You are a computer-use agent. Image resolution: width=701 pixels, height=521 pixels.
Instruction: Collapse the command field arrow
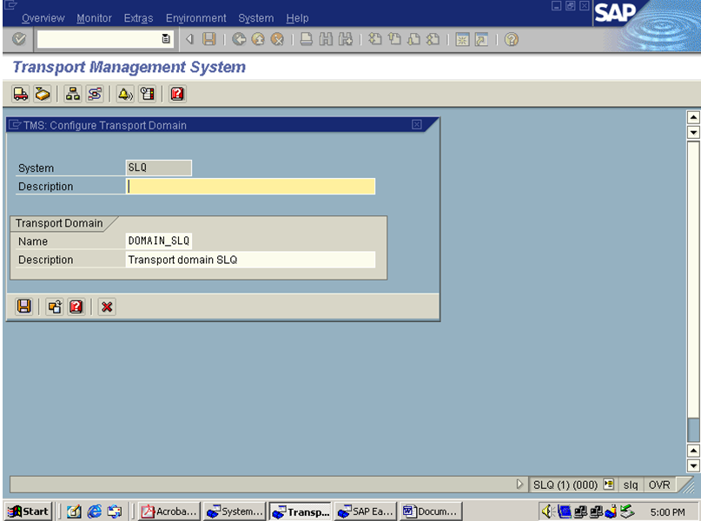coord(190,39)
